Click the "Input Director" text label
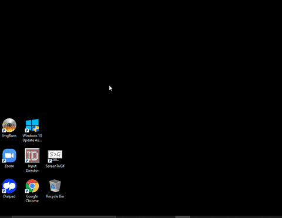Image resolution: width=282 pixels, height=218 pixels. 32,168
